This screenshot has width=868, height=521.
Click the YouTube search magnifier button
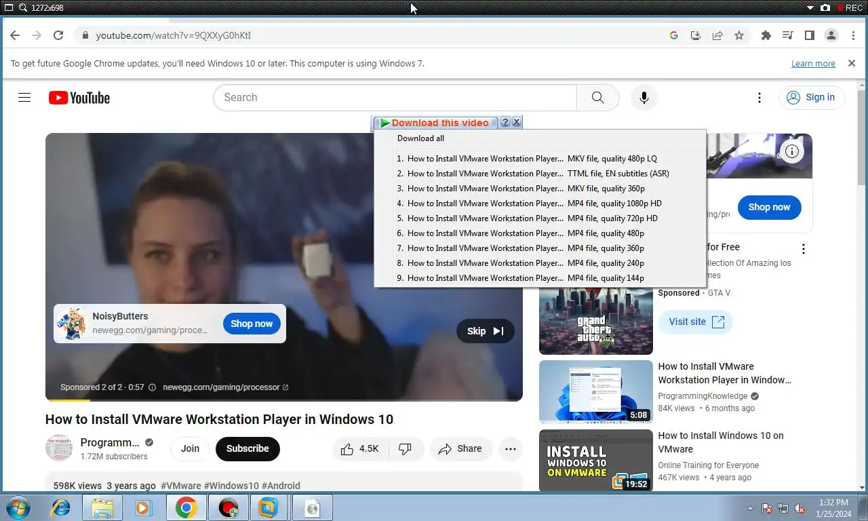(x=597, y=98)
